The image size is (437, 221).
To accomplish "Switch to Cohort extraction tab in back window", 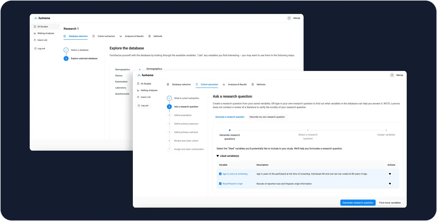I will click(106, 36).
